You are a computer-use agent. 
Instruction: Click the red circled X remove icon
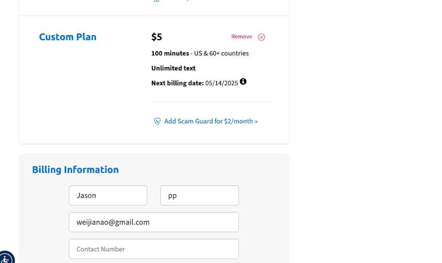261,37
